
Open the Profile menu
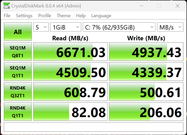45,16
